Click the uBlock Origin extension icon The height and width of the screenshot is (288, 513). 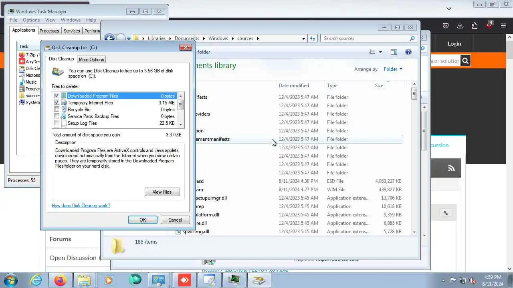click(x=489, y=25)
